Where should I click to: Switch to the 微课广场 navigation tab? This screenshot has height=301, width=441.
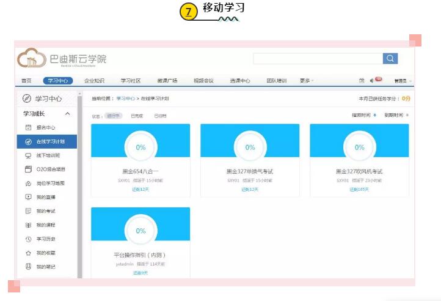pyautogui.click(x=167, y=80)
